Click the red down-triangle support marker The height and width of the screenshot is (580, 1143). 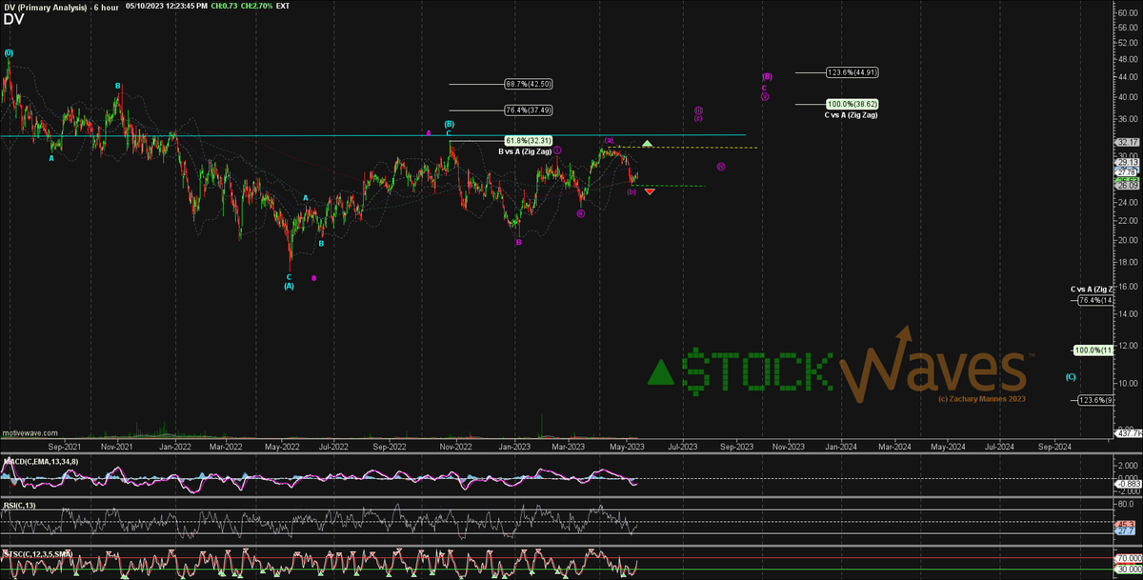click(650, 191)
